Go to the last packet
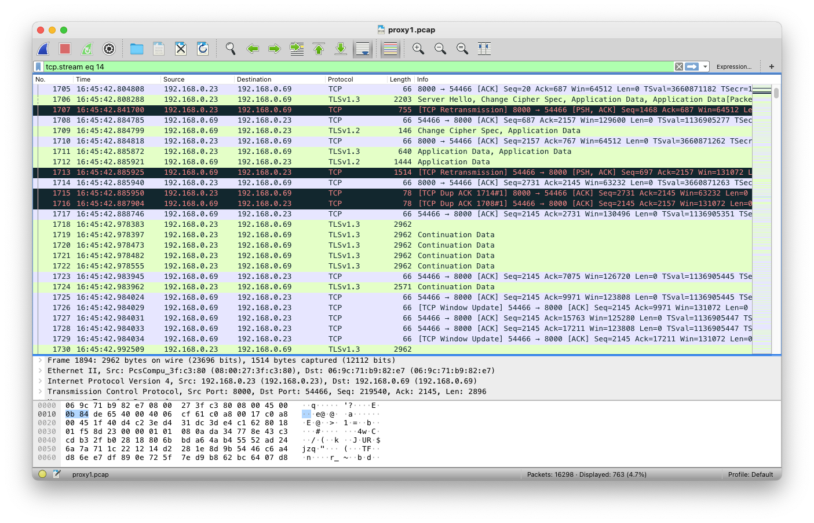The height and width of the screenshot is (523, 814). coord(341,49)
